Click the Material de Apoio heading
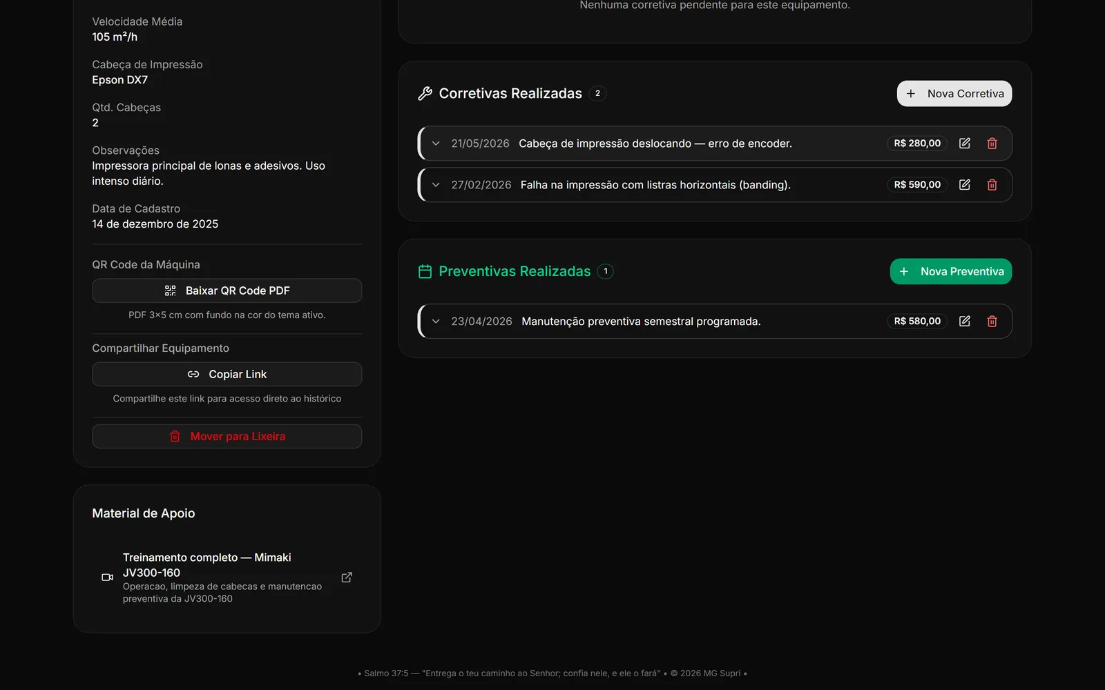This screenshot has width=1105, height=690. pyautogui.click(x=144, y=513)
